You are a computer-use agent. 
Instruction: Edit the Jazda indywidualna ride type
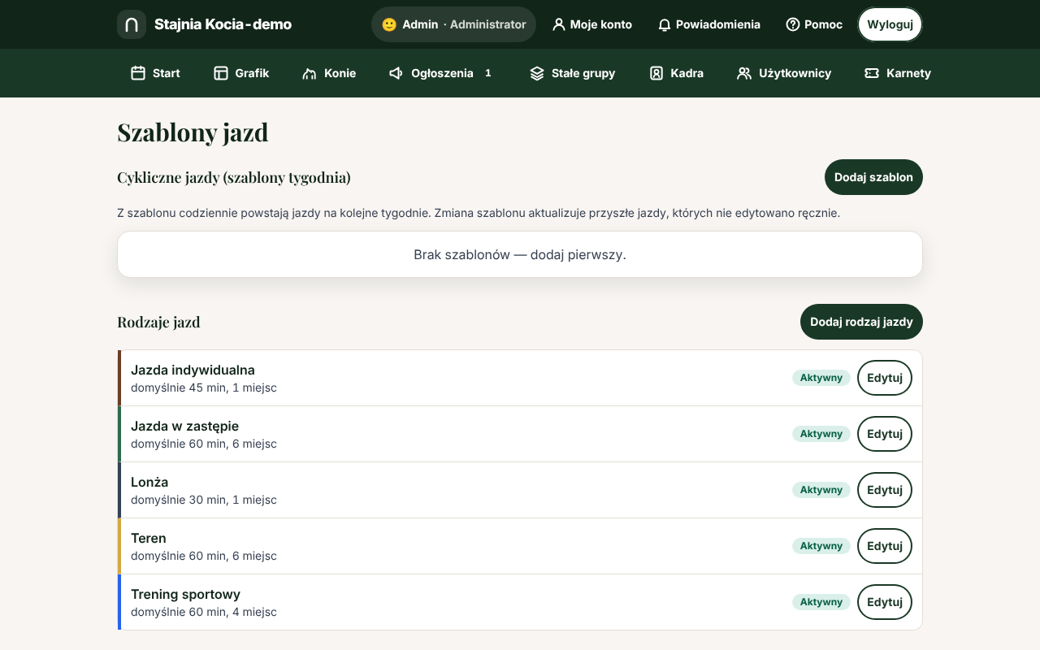click(885, 378)
